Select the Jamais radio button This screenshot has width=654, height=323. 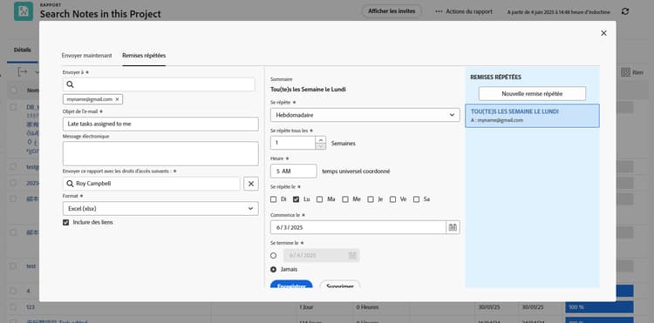[x=273, y=269]
